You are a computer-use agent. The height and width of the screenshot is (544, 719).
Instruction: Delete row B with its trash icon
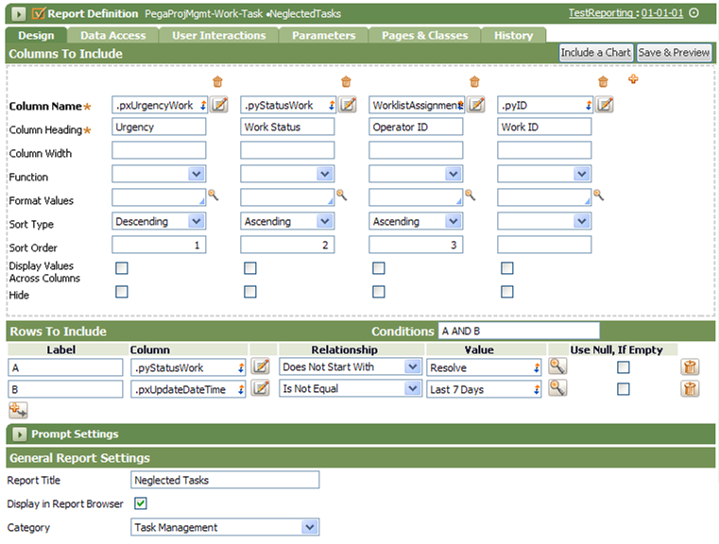[x=691, y=388]
